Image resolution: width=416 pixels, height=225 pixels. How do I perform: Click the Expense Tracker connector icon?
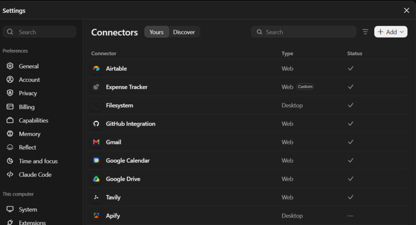coord(96,87)
